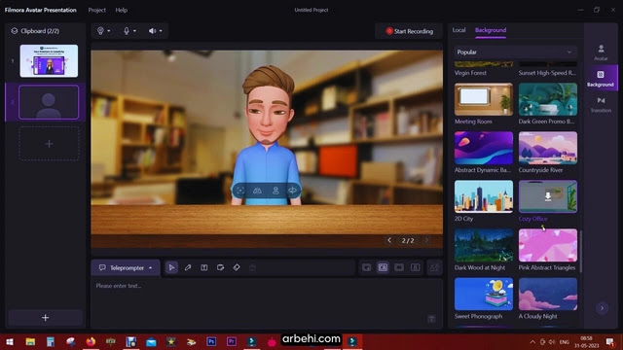The image size is (623, 350).
Task: Apply the Pink Abstract Triangles background
Action: pyautogui.click(x=548, y=245)
